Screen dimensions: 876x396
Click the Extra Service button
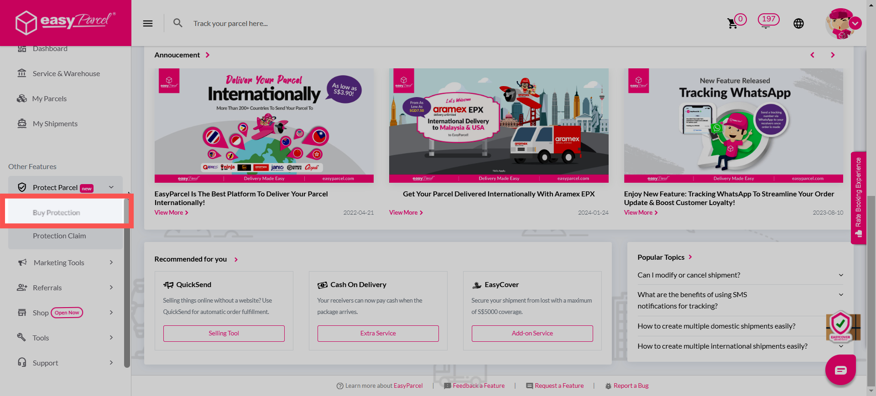(378, 334)
